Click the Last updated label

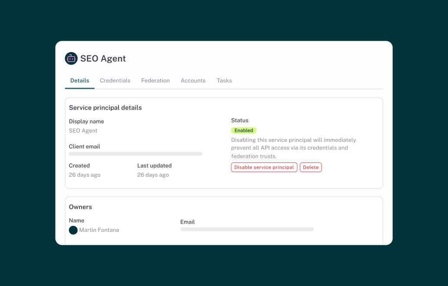click(x=155, y=166)
